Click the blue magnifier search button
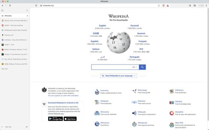Image resolution: width=209 pixels, height=130 pixels. pyautogui.click(x=142, y=67)
